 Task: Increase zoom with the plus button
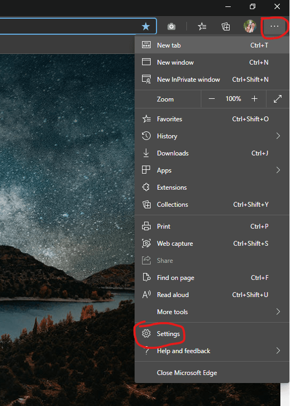coord(254,99)
